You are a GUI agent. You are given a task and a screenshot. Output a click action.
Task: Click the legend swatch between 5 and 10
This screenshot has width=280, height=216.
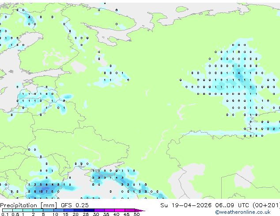pos(49,210)
